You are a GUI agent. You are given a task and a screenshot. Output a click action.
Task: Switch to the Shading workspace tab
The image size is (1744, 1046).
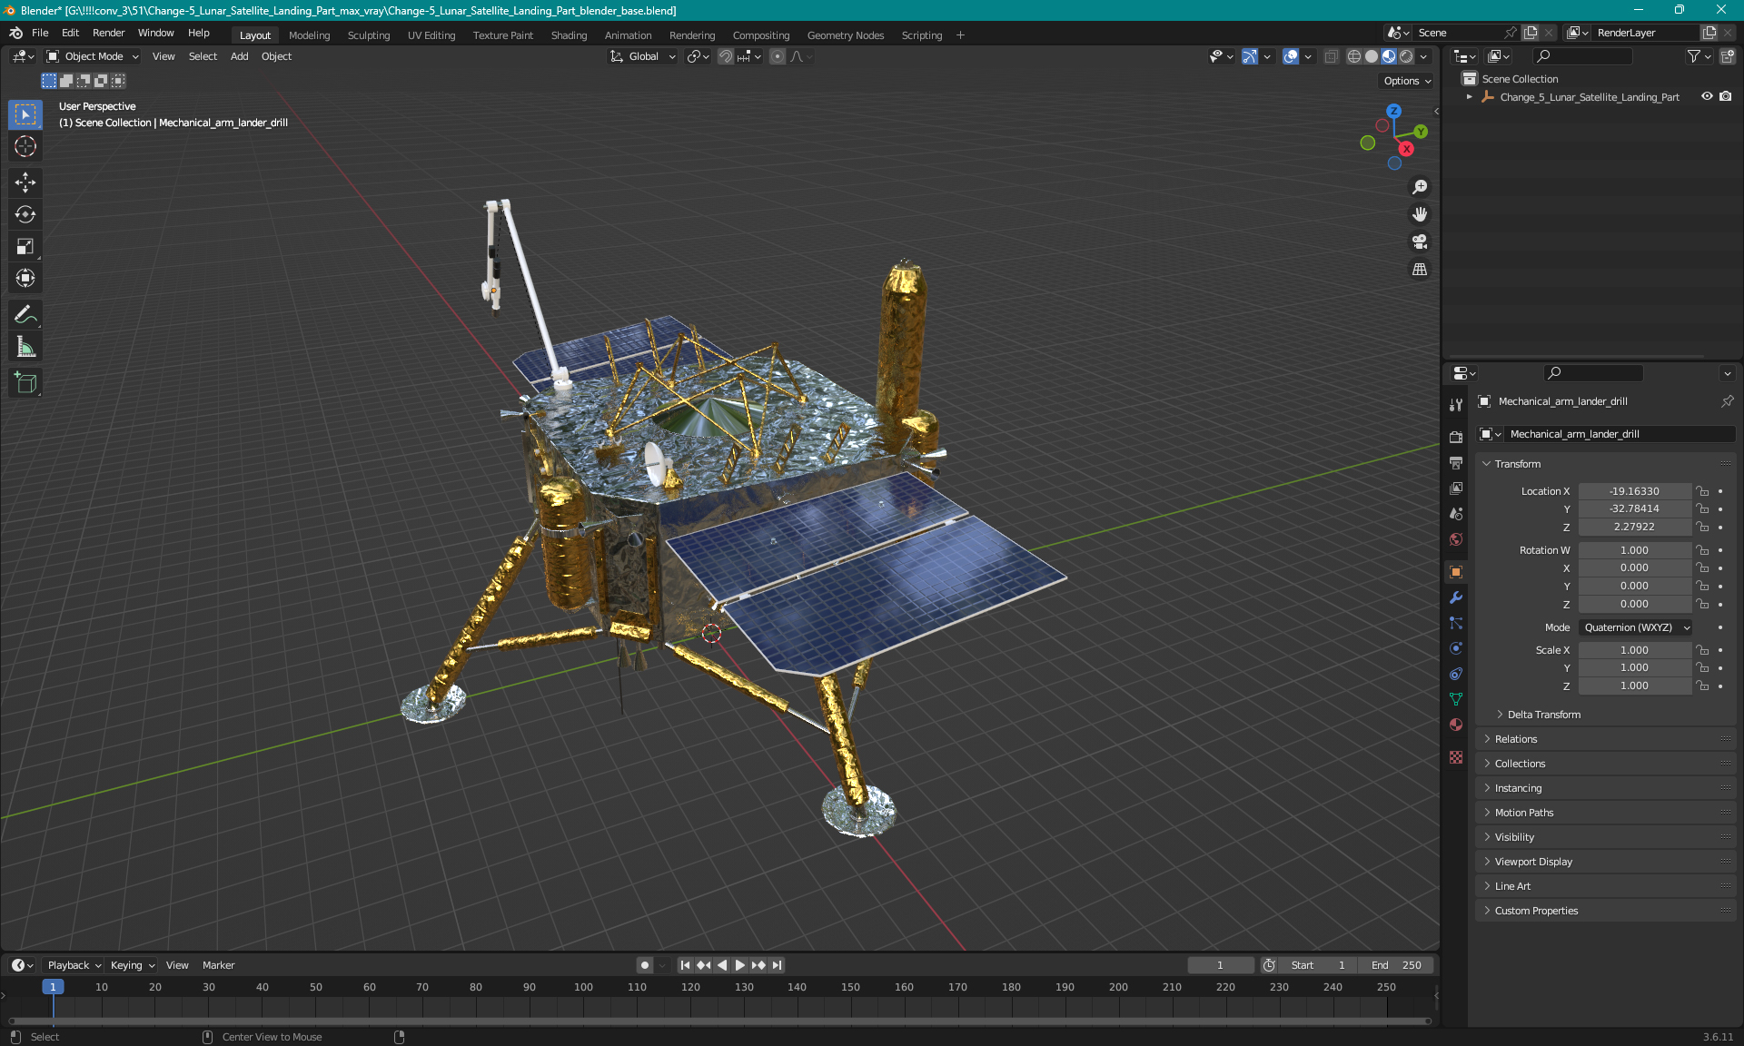569,35
